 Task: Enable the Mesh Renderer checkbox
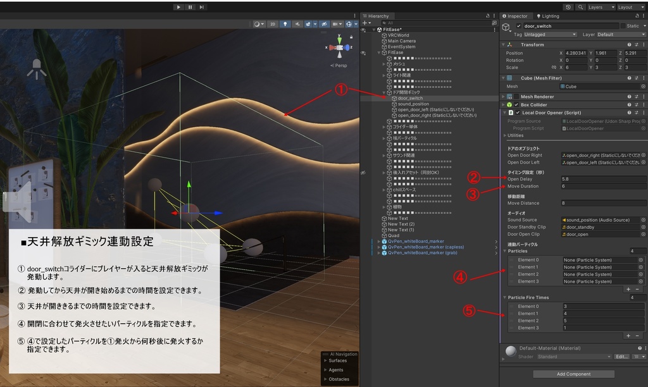[516, 97]
